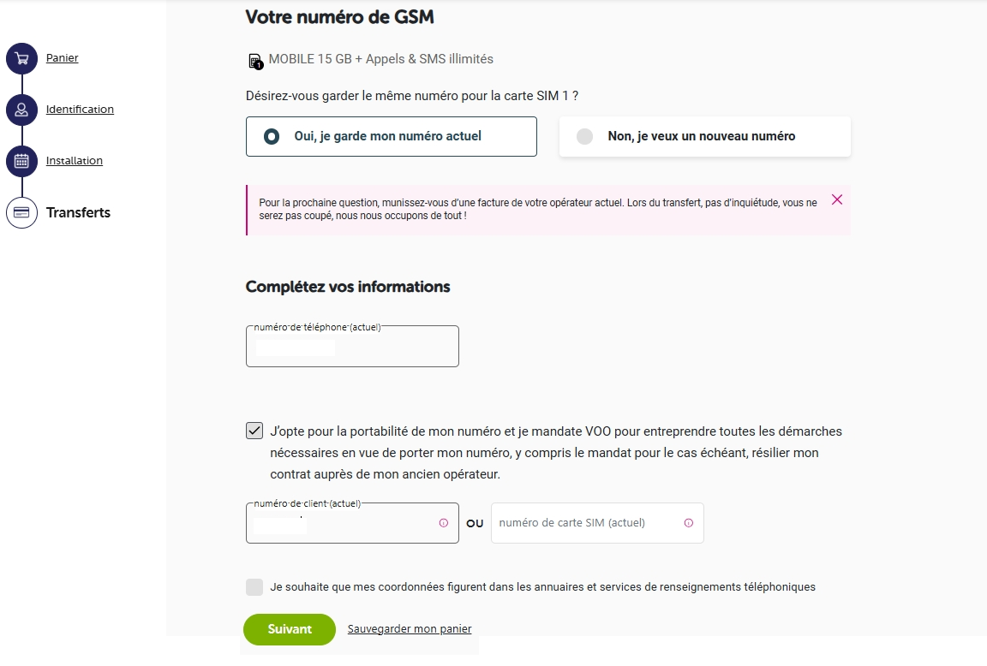Click 'Sauvegarder mon panier'
This screenshot has width=987, height=666.
(x=410, y=628)
